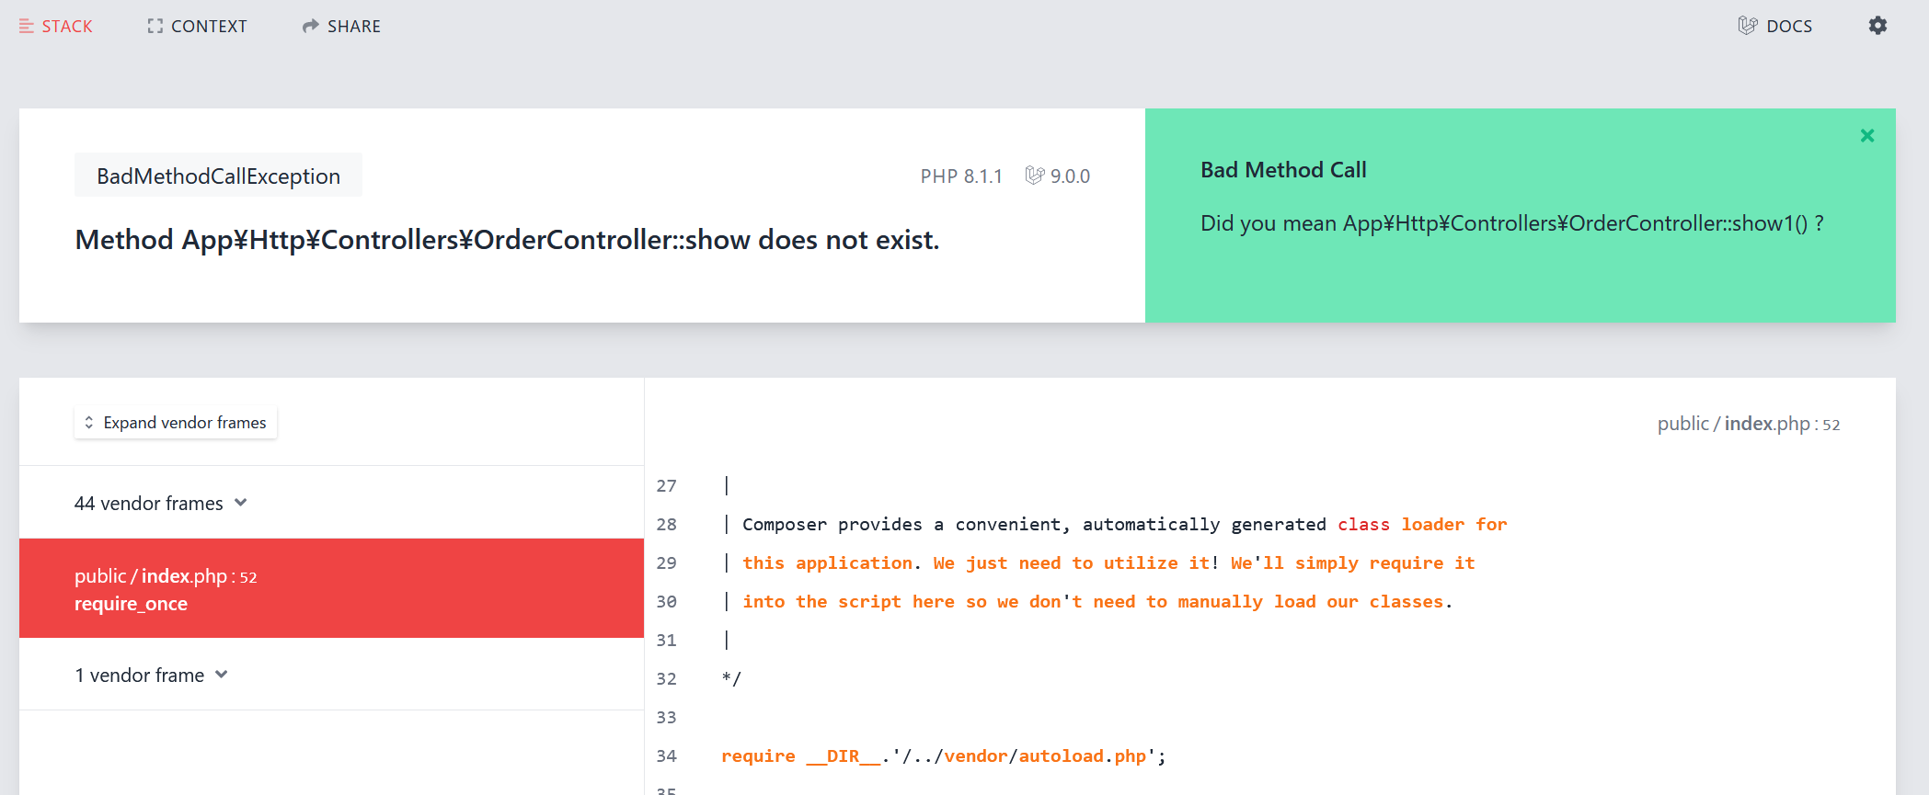Image resolution: width=1929 pixels, height=795 pixels.
Task: Select the public/index.php:52 frame
Action: (x=331, y=588)
